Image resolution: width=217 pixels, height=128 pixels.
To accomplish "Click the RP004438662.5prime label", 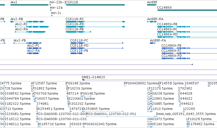I will click(x=141, y=83).
